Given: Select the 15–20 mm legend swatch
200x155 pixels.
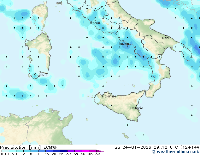Looking at the screenshot, I should coord(49,151).
